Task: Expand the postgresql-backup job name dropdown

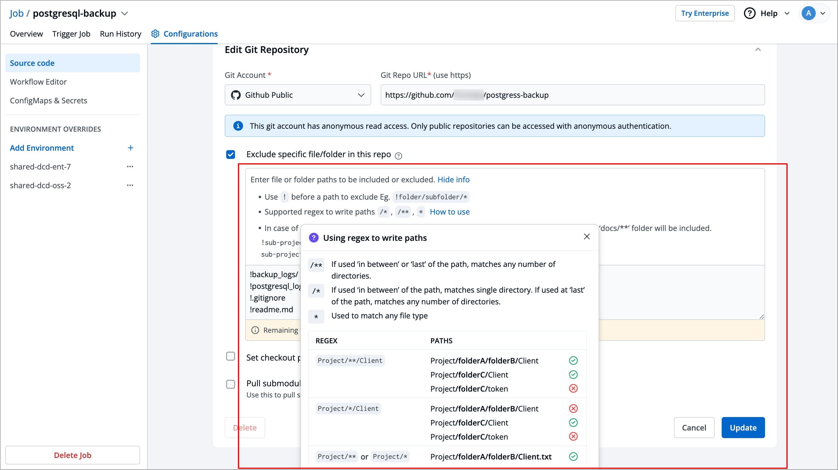Action: point(125,13)
